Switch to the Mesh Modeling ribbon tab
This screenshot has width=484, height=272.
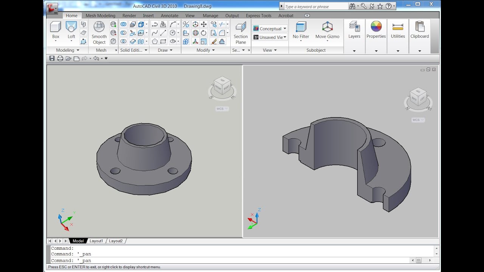[x=100, y=15]
